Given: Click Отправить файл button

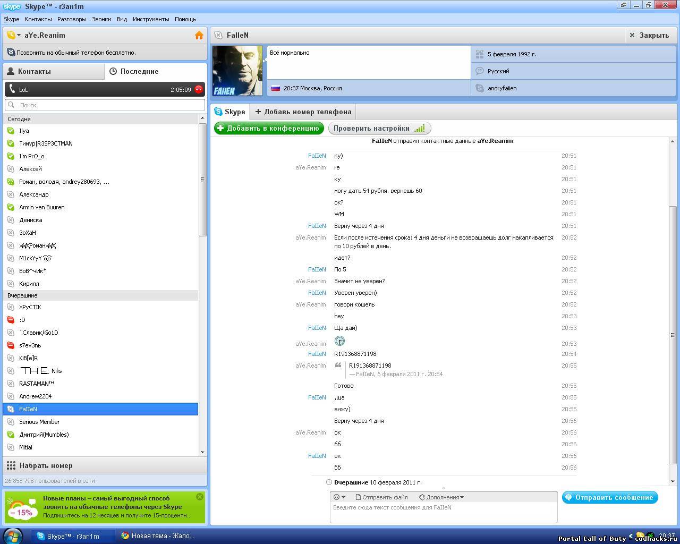Looking at the screenshot, I should click(381, 497).
